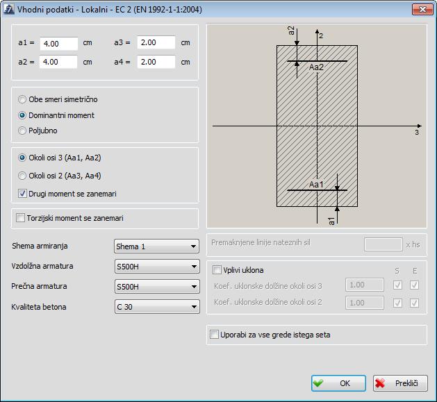Screen dimensions: 437x402
Task: Click the Vzdolžna armatura label
Action: coord(42,266)
